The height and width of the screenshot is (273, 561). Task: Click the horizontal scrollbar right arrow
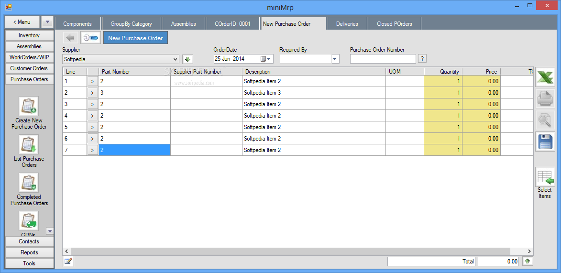tap(530, 251)
